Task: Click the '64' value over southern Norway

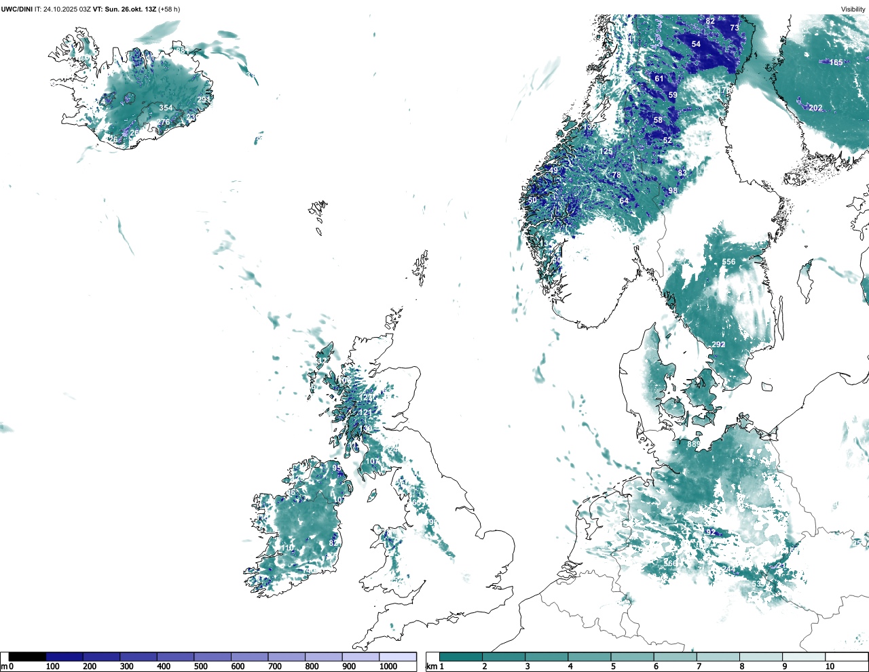Action: tap(624, 201)
